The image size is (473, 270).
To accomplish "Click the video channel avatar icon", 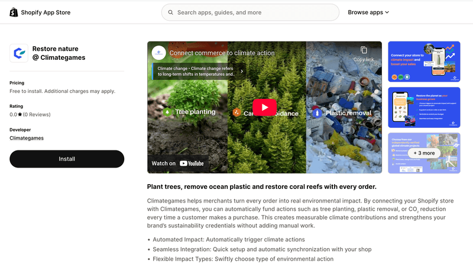I will click(158, 53).
